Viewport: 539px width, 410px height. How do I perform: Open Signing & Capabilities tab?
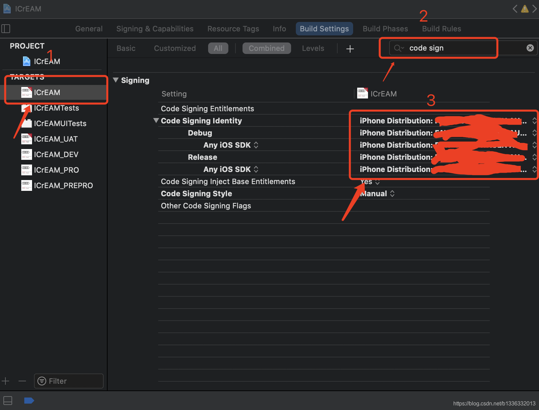155,29
